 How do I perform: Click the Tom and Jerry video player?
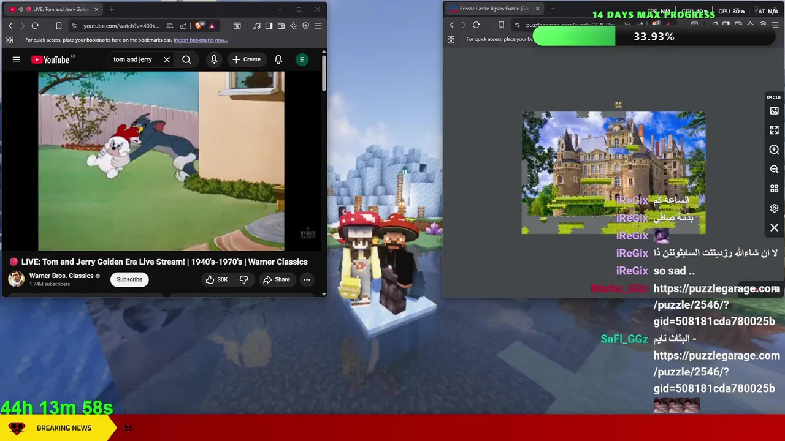(x=161, y=161)
